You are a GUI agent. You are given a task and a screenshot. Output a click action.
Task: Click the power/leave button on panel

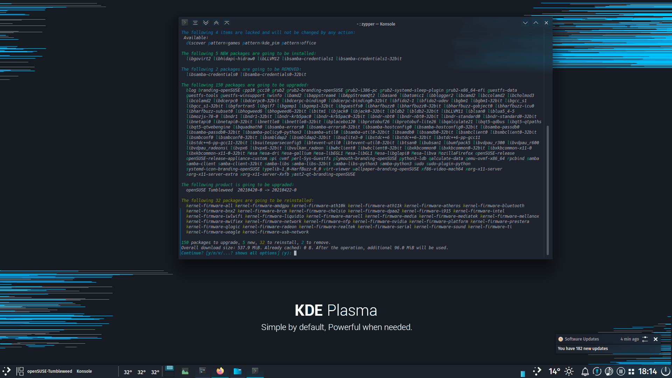[665, 371]
